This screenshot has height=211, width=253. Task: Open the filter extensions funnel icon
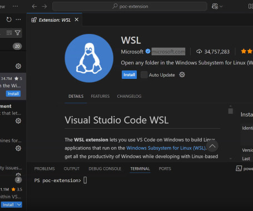[x=18, y=33]
